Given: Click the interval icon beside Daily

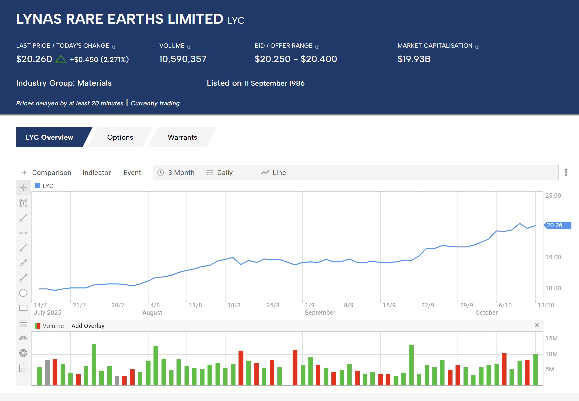Looking at the screenshot, I should click(210, 173).
